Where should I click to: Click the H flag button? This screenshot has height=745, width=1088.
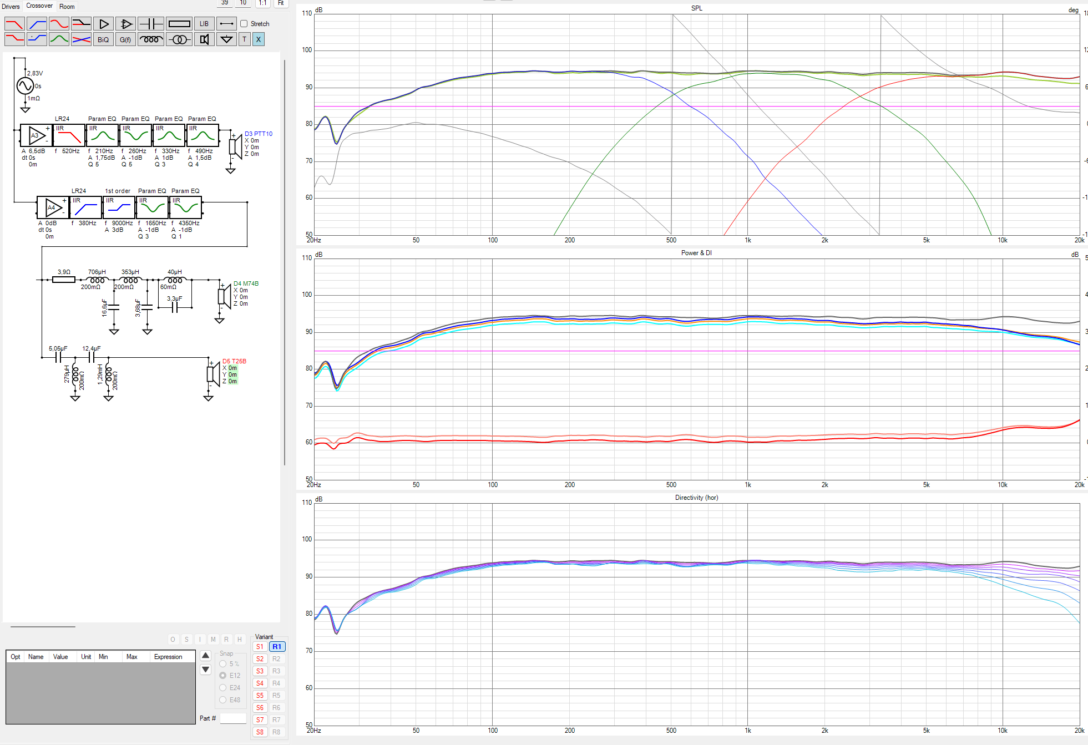(x=240, y=640)
